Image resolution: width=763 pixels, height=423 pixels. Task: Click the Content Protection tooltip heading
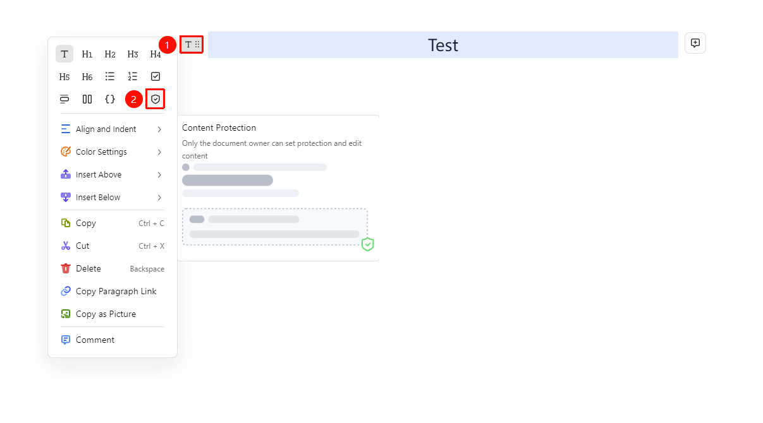219,128
